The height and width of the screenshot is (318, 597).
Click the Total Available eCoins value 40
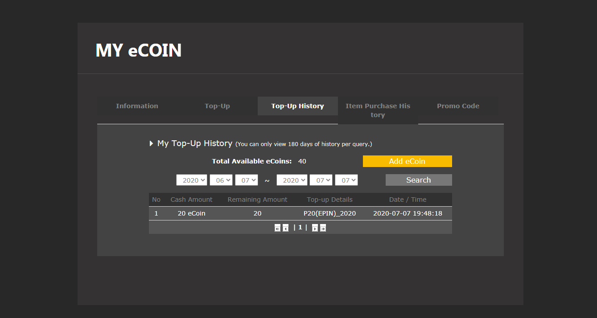click(302, 161)
